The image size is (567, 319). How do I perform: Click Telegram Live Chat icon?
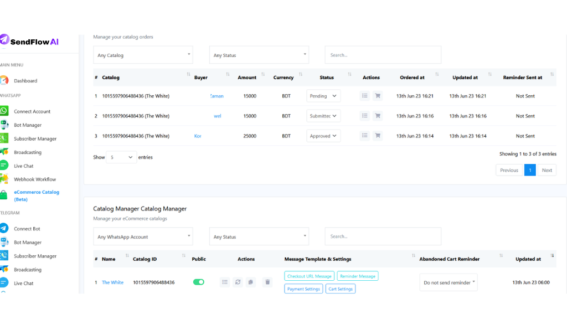[4, 283]
